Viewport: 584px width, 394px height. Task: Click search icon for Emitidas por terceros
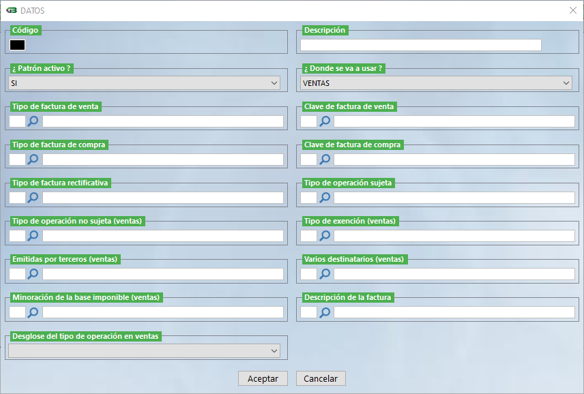(x=33, y=274)
